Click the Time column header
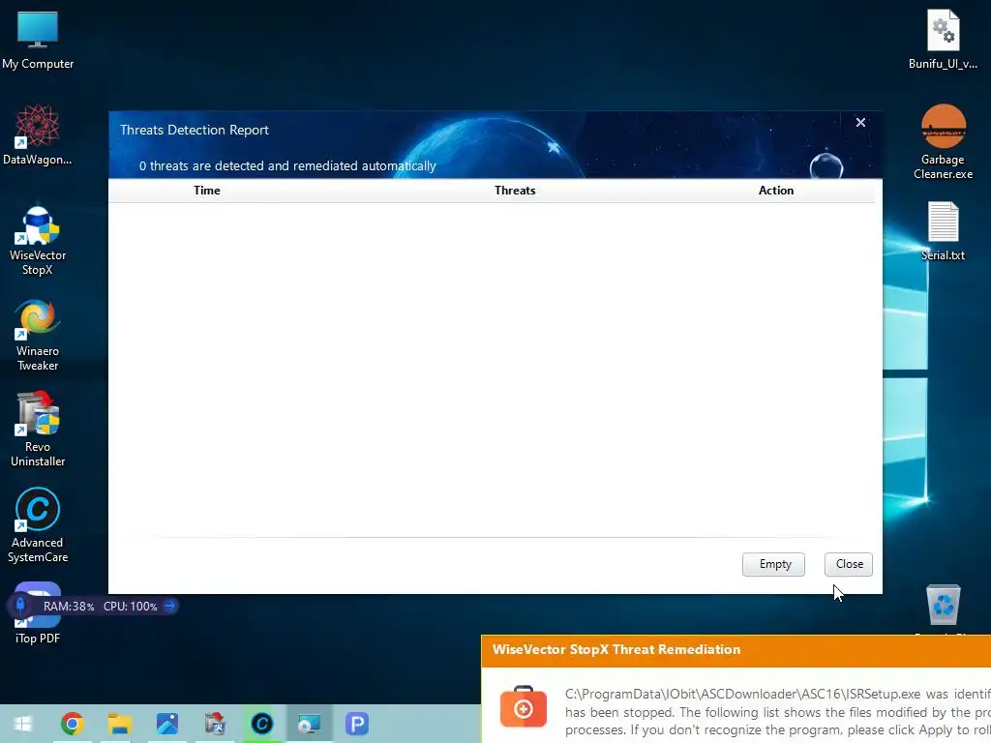991x743 pixels. coord(207,191)
